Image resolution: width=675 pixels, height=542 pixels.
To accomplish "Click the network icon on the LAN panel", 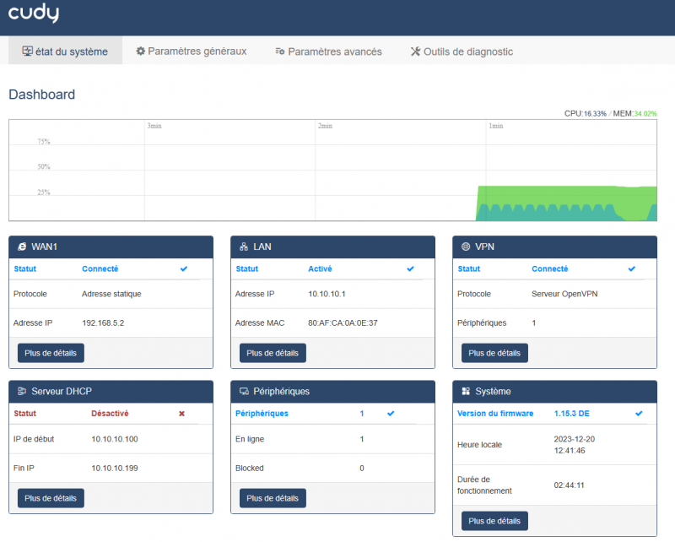I will coord(242,247).
